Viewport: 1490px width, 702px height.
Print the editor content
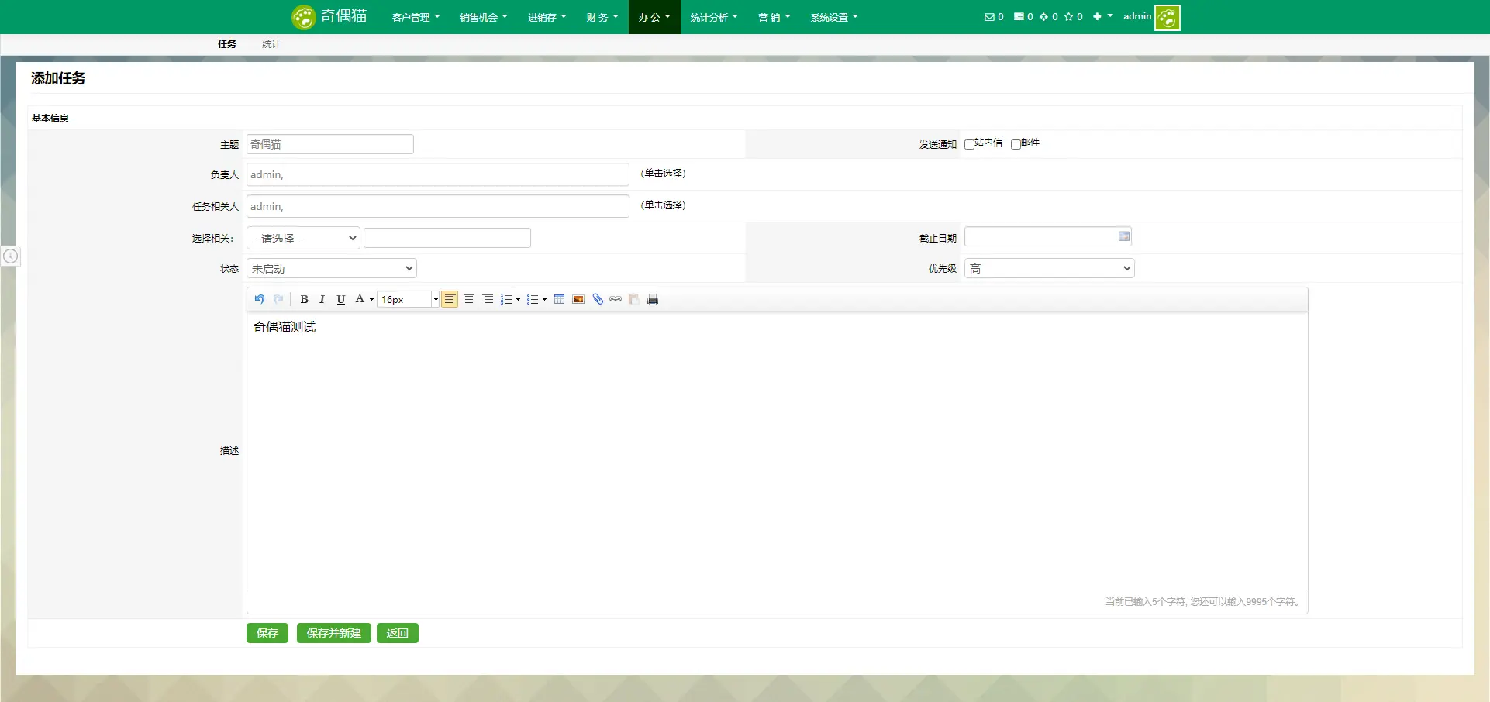click(x=653, y=299)
